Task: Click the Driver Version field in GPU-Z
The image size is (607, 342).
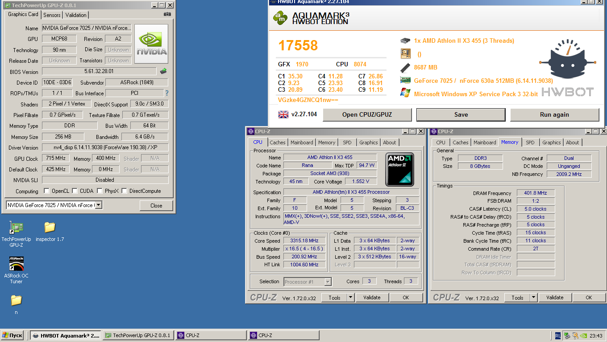Action: 105,147
